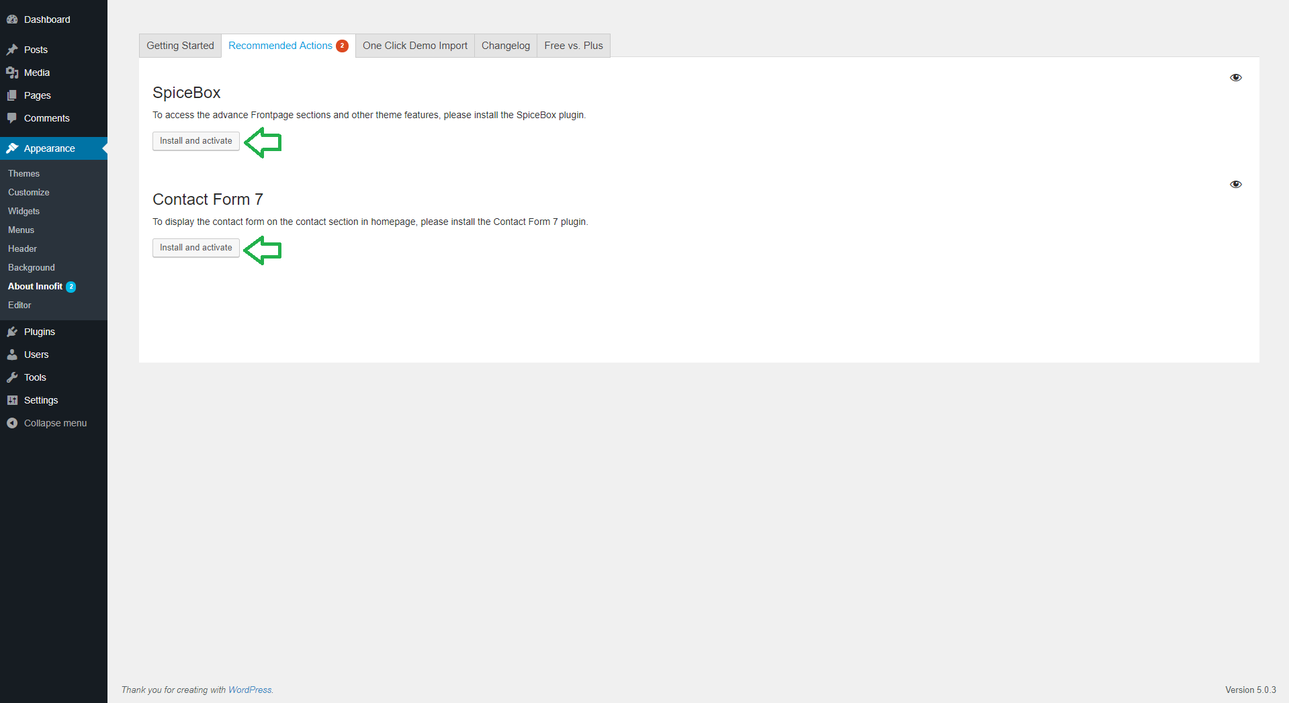This screenshot has width=1289, height=703.
Task: Go to Dashboard in the sidebar
Action: coord(54,19)
